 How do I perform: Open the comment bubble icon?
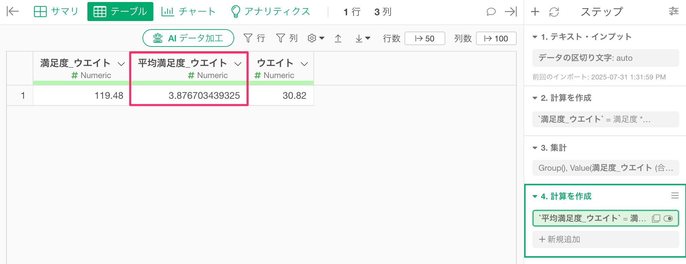click(x=491, y=12)
